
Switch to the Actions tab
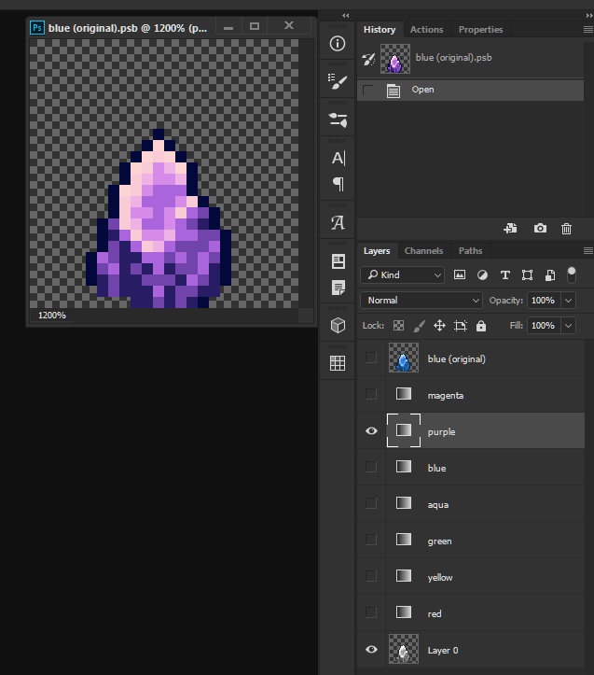click(427, 30)
